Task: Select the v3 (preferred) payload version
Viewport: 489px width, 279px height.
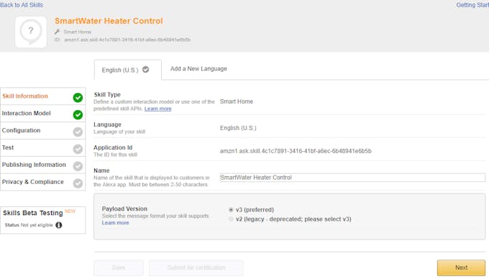Action: pos(231,210)
